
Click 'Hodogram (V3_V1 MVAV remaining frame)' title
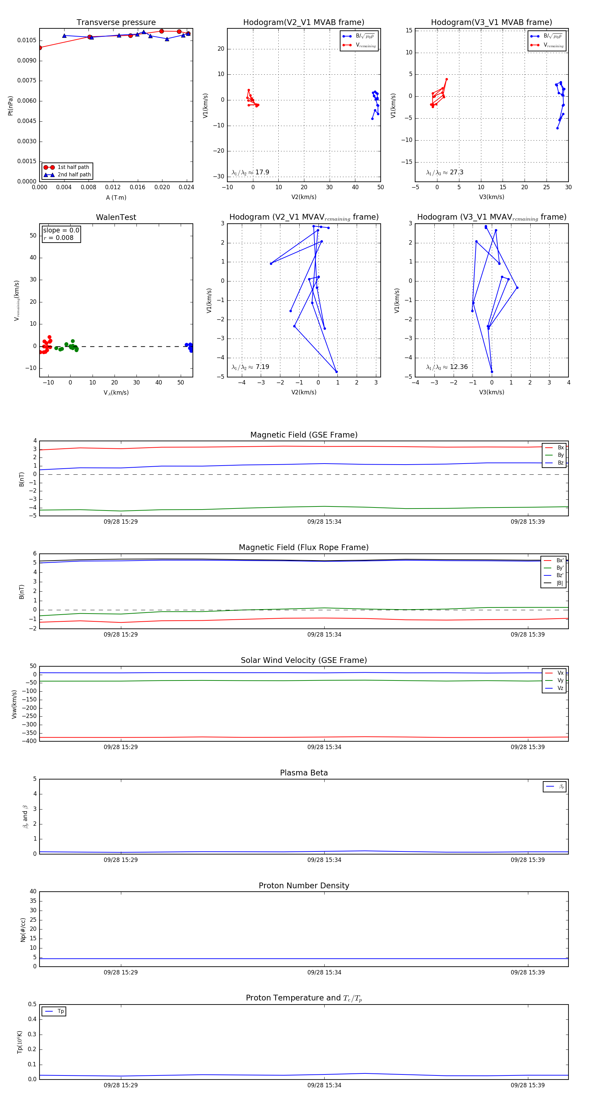[491, 217]
